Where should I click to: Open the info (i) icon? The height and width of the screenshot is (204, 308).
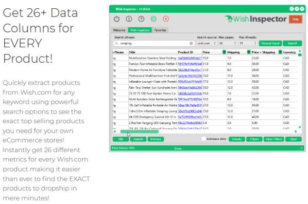pos(129,19)
